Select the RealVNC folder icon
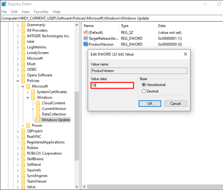223x190 pixels. tap(23, 137)
